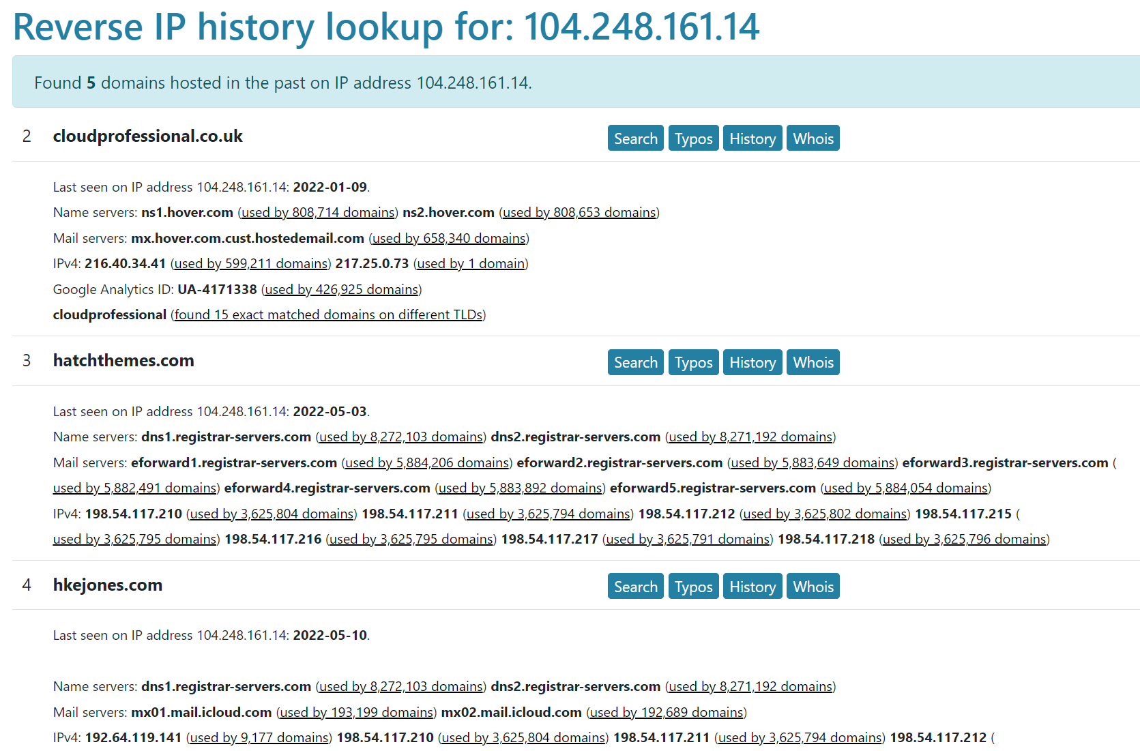Screen dimensions: 1140x751
Task: Open hatchthemes 'used by 3,625,804 domains' link
Action: point(272,514)
